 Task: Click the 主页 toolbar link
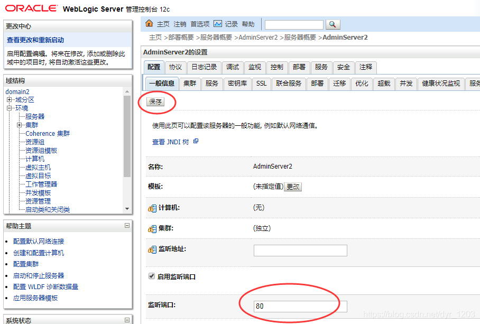(x=163, y=24)
